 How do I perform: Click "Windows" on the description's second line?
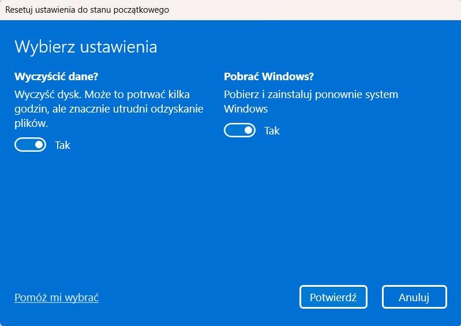click(x=246, y=108)
